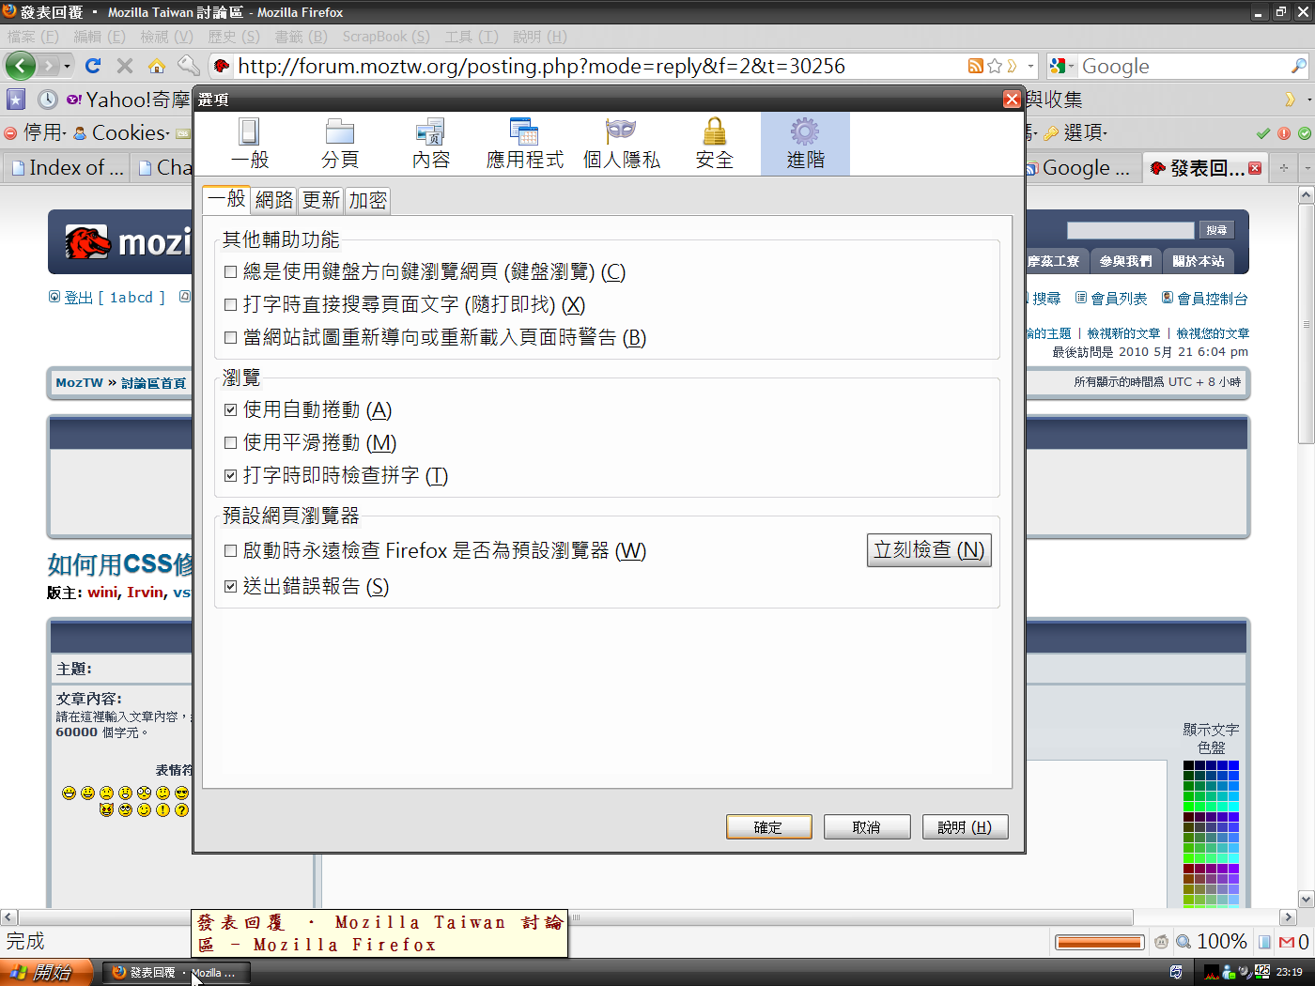Open the 安全 (Security) options pane

tap(715, 144)
